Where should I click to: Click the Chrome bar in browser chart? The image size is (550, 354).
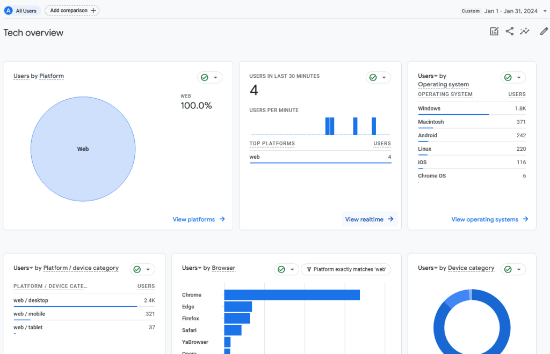[292, 295]
